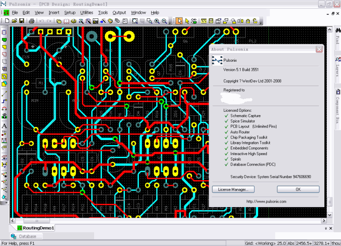Screen dimensions: 341x246
Task: Select the dashed rectangle area tool
Action: pyautogui.click(x=4, y=62)
